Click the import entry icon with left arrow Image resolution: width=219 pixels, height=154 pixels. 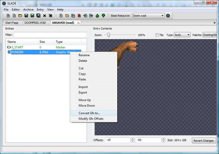point(85,16)
